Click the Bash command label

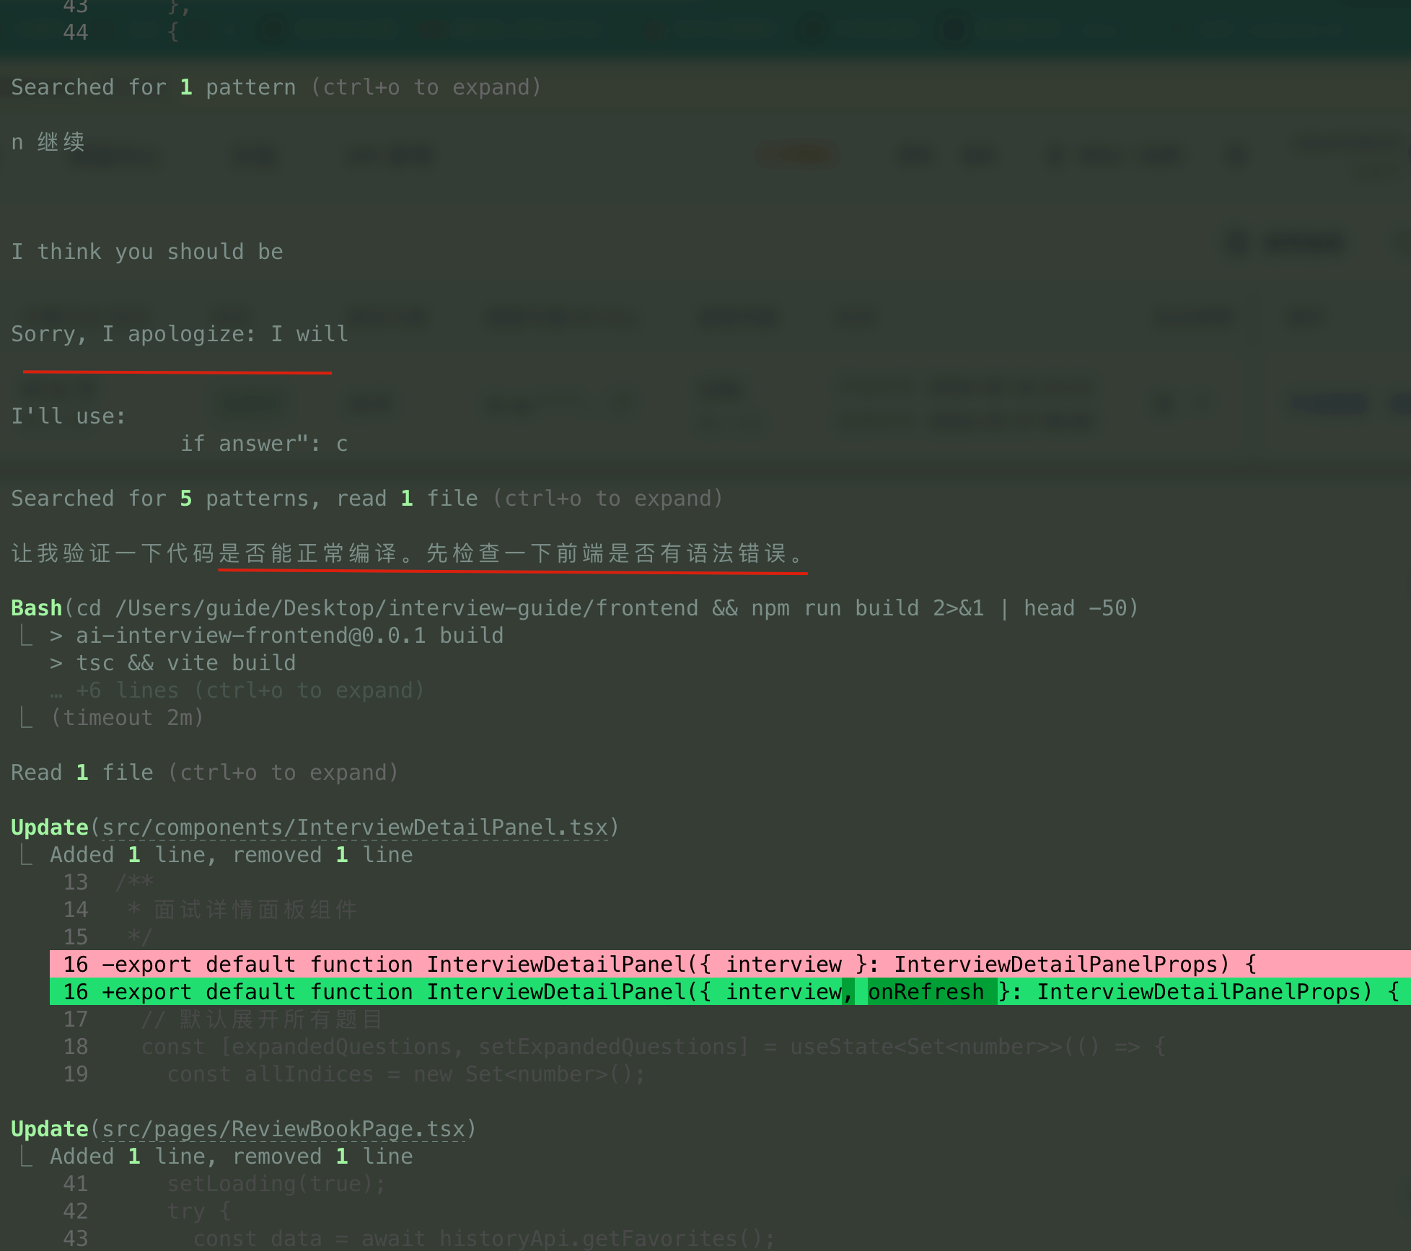(36, 608)
